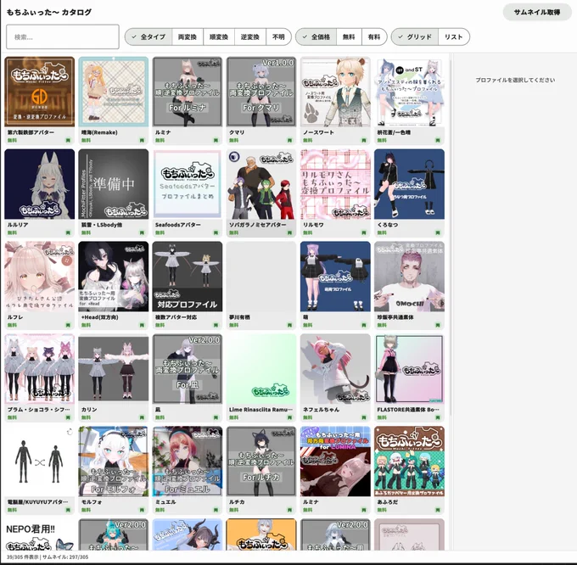Open the 準備中 thumbnail of 狐雪・LSbody他
Viewport: 577px width, 565px height.
114,184
